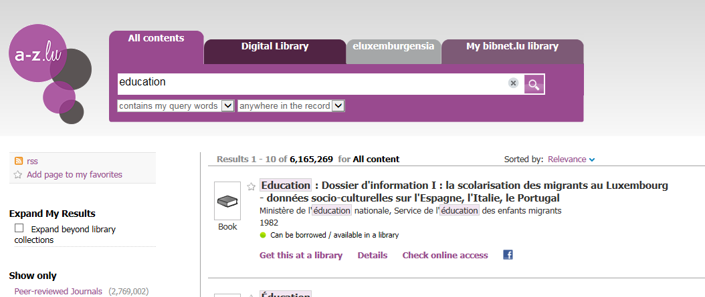Viewport: 705px width, 297px height.
Task: Open the 'contains my query words' dropdown
Action: pyautogui.click(x=175, y=106)
